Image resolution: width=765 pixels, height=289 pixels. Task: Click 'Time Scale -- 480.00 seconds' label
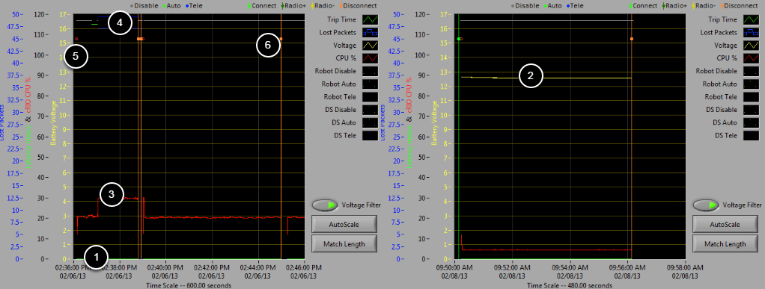(570, 285)
